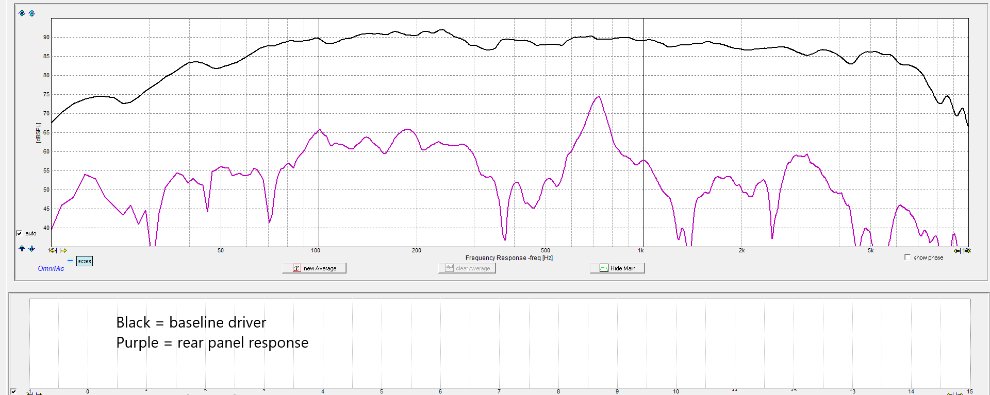Move high frequency limit left arrow
The width and height of the screenshot is (990, 395).
(958, 251)
